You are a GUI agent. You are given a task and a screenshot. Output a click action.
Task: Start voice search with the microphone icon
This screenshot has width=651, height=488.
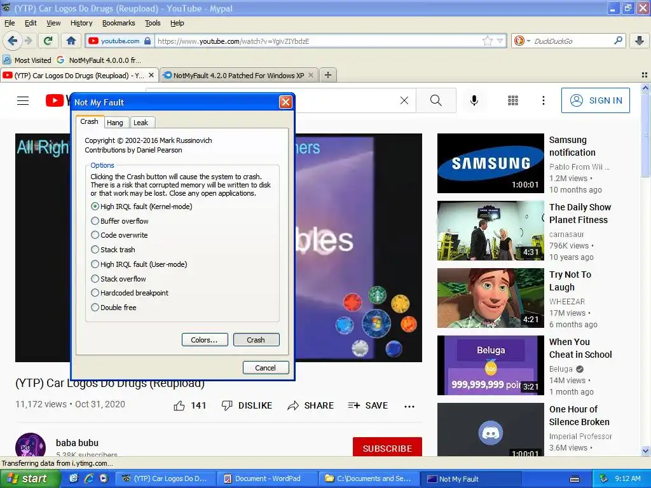[x=474, y=100]
